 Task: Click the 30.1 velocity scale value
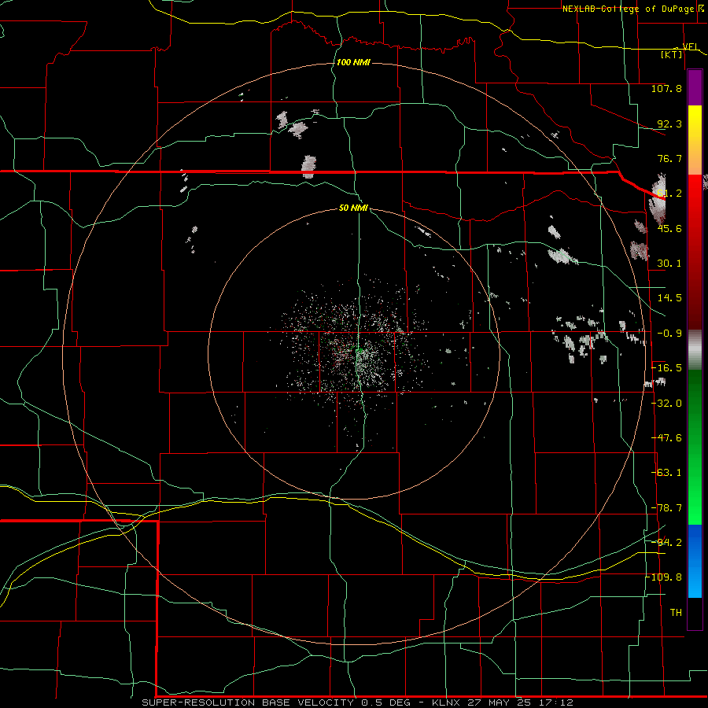(x=669, y=264)
